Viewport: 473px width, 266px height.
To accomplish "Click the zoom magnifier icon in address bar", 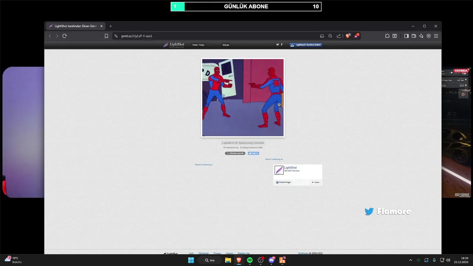I will [x=330, y=36].
